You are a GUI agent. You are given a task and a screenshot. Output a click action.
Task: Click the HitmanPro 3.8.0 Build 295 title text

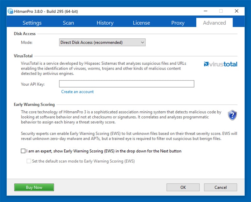pyautogui.click(x=46, y=11)
